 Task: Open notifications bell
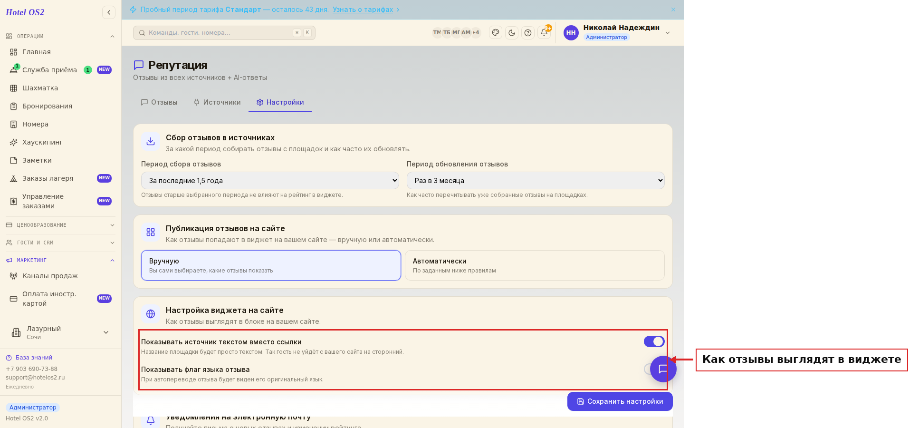(544, 33)
